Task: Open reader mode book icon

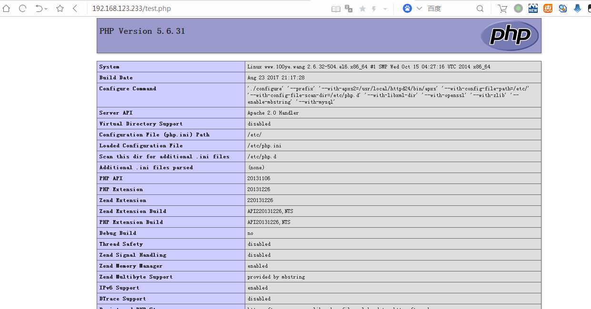Action: [x=336, y=9]
